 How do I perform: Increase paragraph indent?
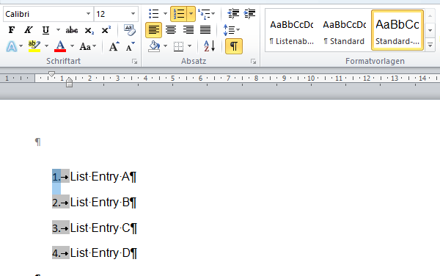tap(249, 14)
